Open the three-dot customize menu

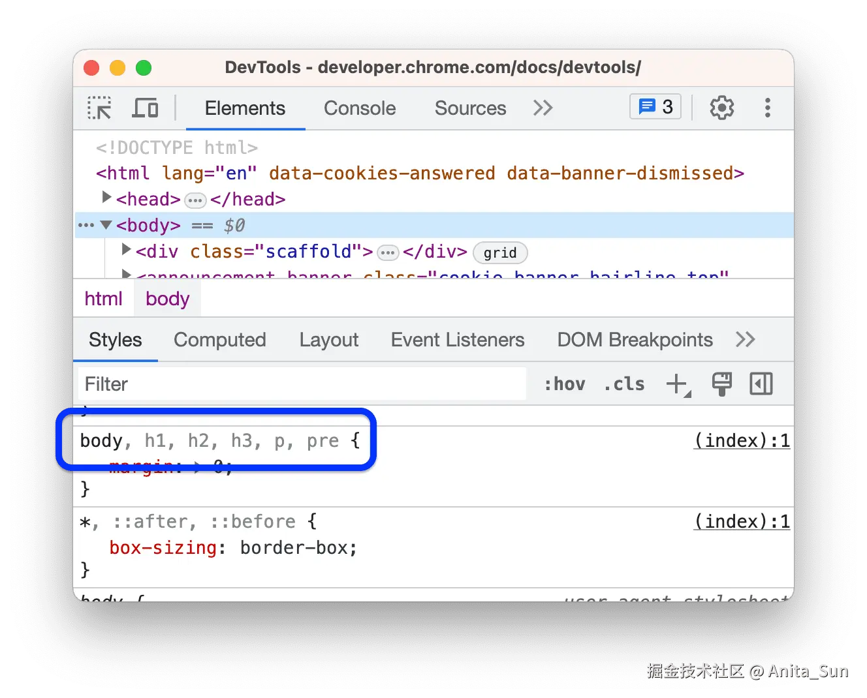tap(768, 108)
